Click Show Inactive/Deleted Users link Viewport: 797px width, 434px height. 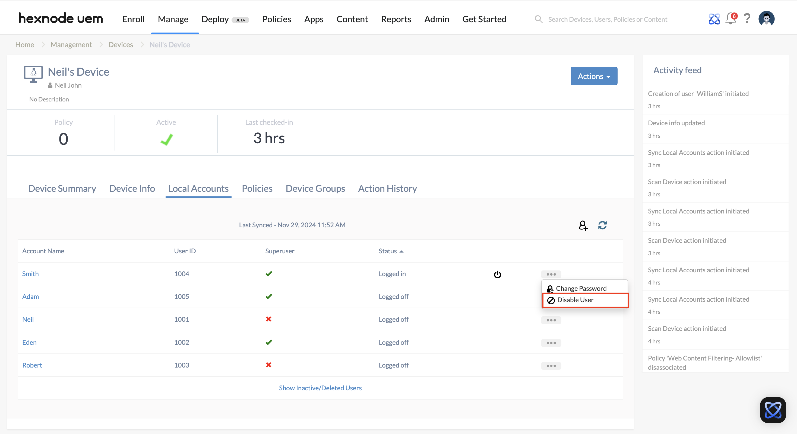pos(320,388)
